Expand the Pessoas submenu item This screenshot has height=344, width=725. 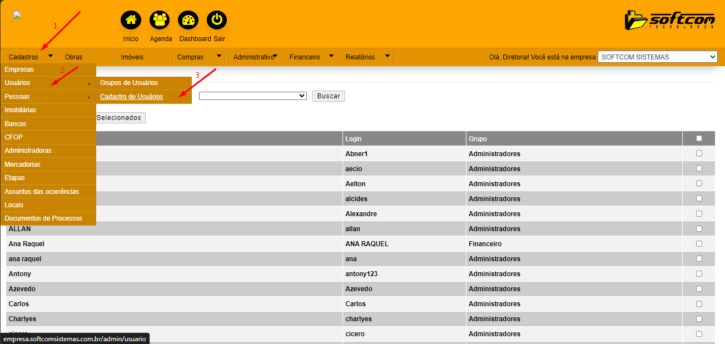[48, 97]
